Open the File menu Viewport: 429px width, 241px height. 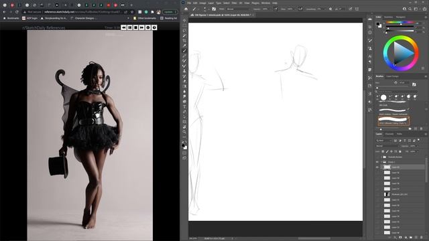point(189,3)
